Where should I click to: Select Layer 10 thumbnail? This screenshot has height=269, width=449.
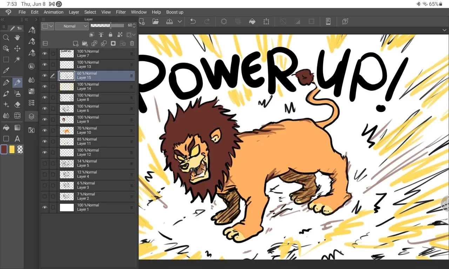tap(67, 131)
